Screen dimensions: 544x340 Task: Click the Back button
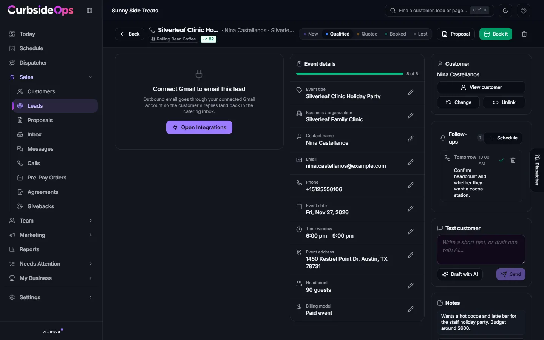click(130, 34)
